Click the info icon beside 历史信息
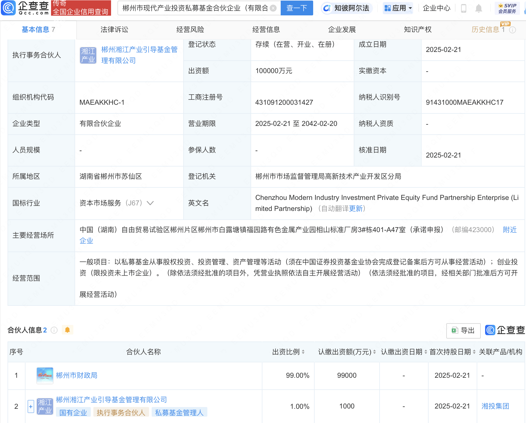The image size is (526, 423). click(x=513, y=30)
